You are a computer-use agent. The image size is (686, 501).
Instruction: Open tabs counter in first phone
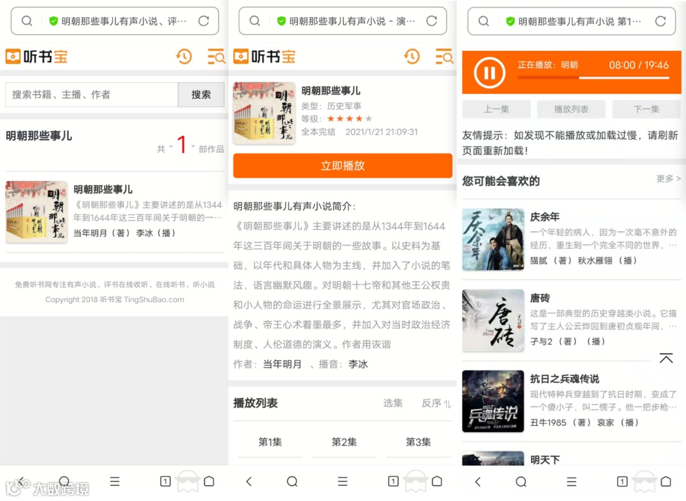coord(165,481)
